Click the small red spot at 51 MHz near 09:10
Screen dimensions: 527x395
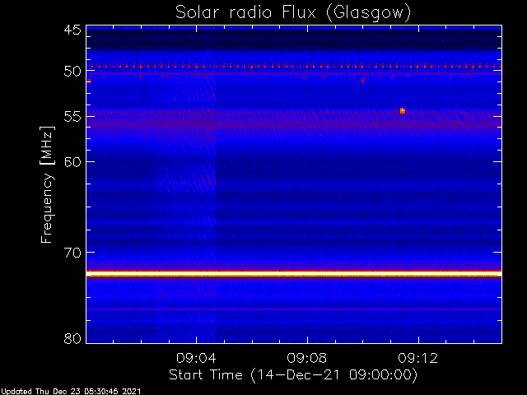tap(362, 81)
